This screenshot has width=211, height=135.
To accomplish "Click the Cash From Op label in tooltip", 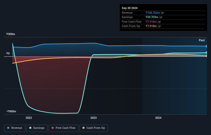I will 131,26.
